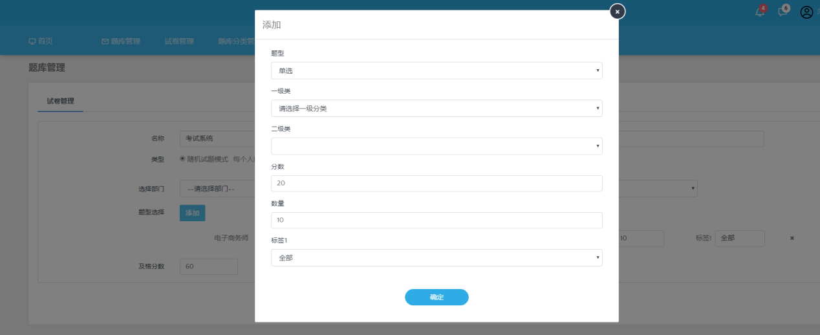Image resolution: width=820 pixels, height=335 pixels.
Task: Switch to the 试卷管理 tab
Action: (x=60, y=101)
